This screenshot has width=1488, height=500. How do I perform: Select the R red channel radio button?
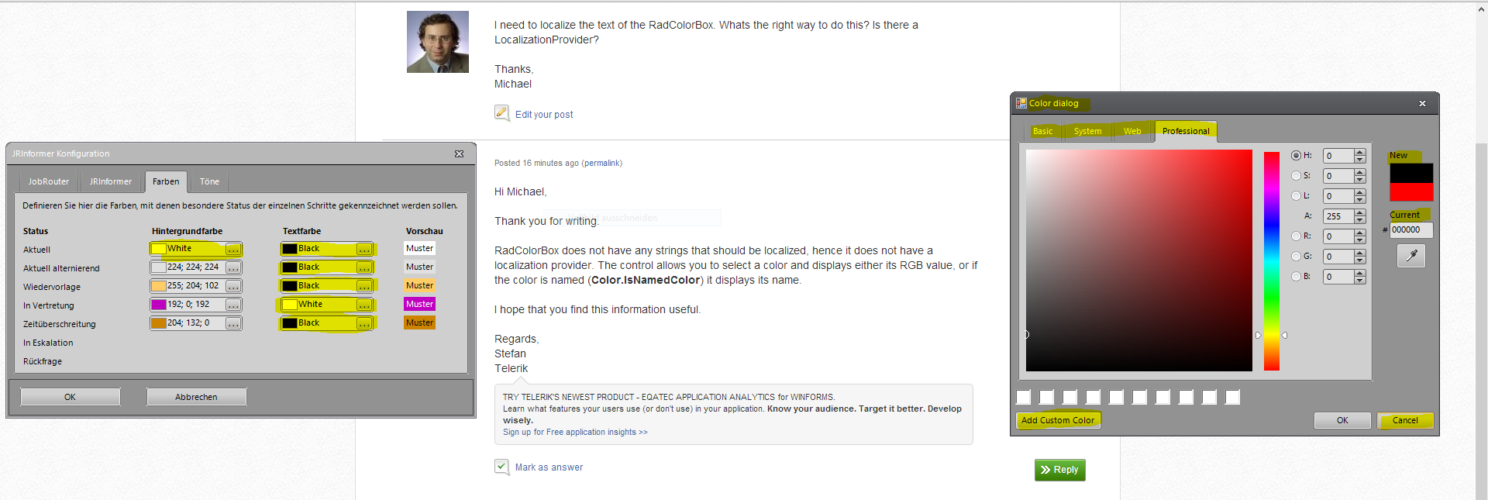[x=1296, y=236]
